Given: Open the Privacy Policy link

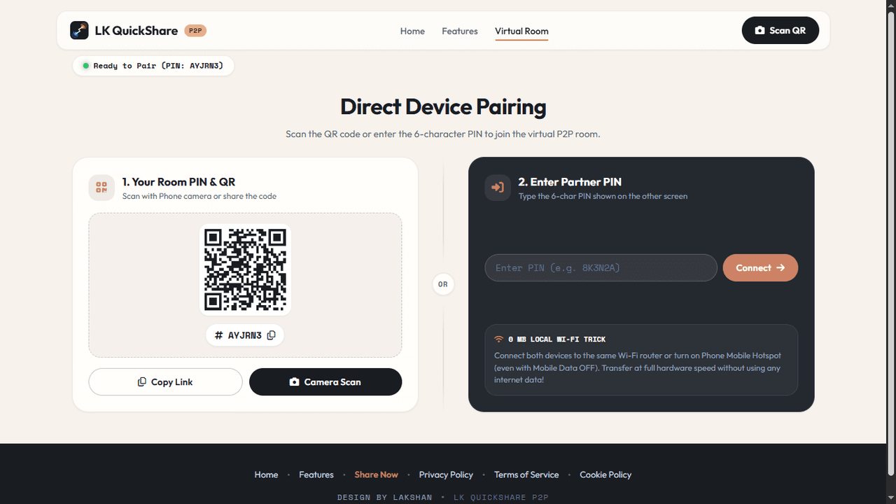Looking at the screenshot, I should (446, 475).
